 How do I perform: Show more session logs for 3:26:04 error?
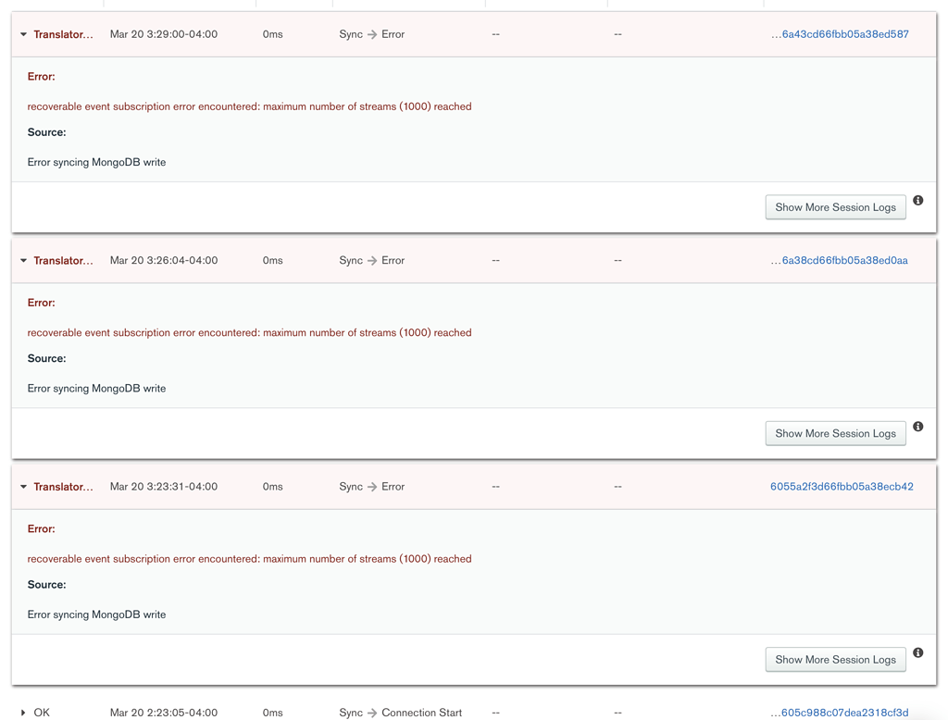(835, 433)
